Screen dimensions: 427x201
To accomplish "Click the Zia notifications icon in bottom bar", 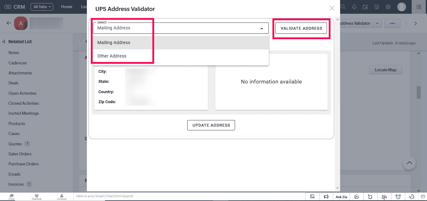I will 384,197.
